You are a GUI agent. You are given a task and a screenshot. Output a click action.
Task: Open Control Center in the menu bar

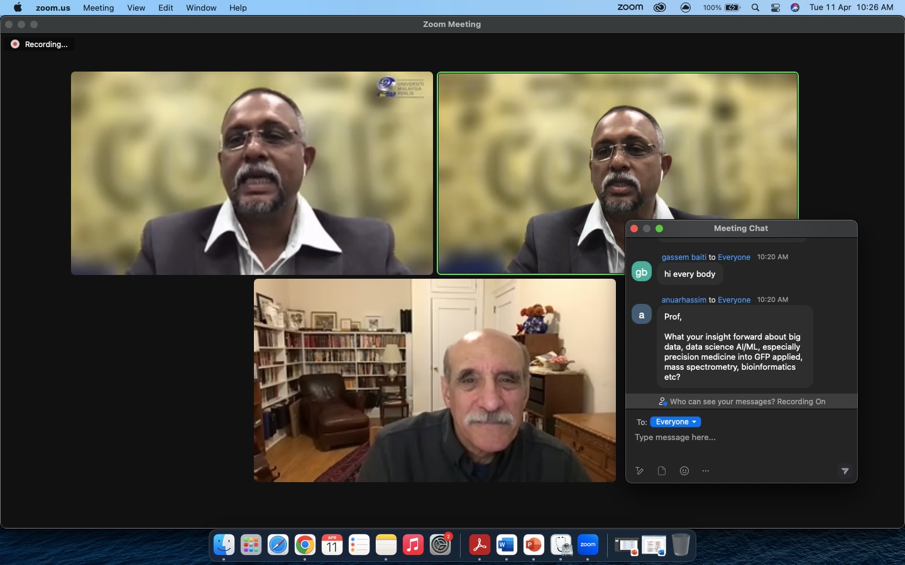(x=776, y=8)
